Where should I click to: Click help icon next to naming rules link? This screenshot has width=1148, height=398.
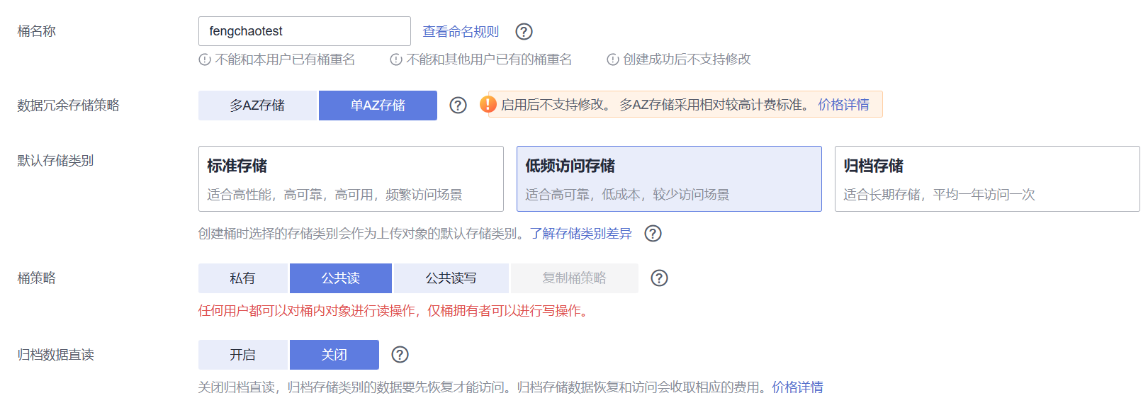[x=524, y=32]
